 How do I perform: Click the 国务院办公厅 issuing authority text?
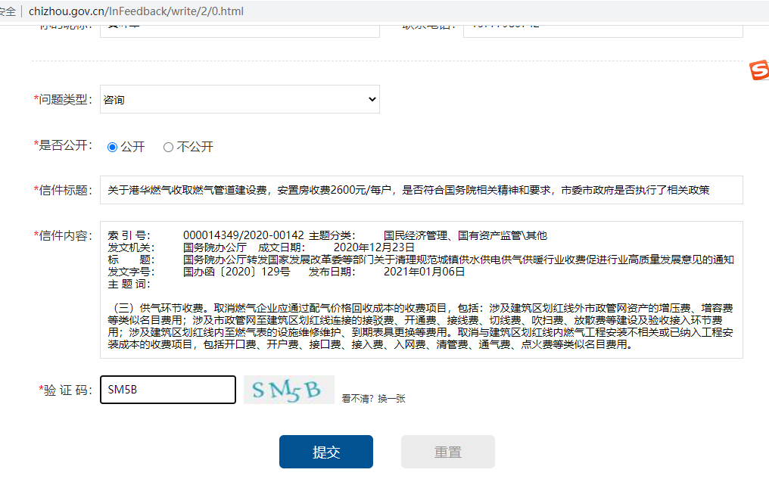click(215, 247)
